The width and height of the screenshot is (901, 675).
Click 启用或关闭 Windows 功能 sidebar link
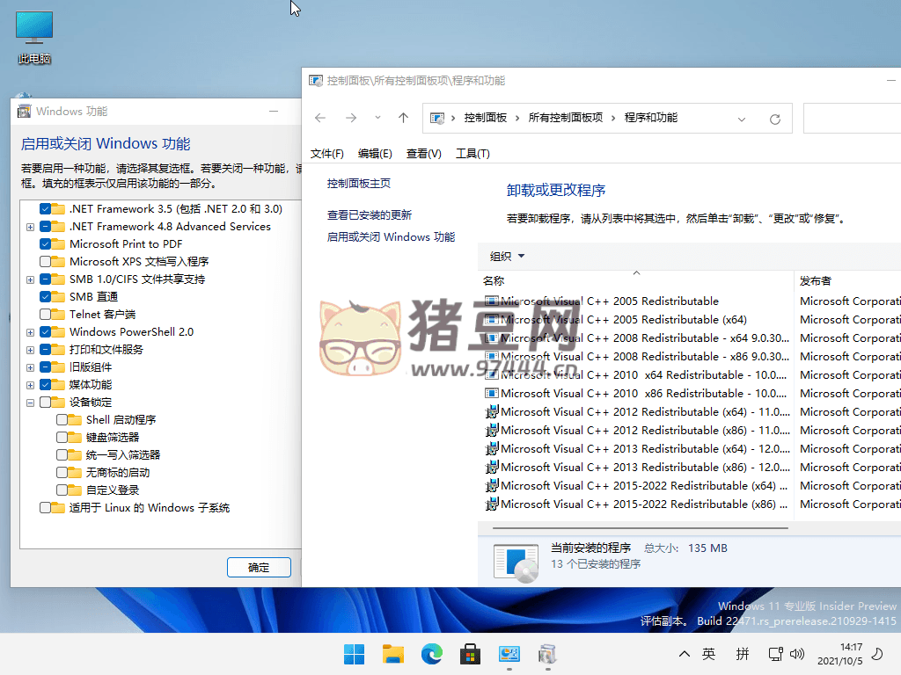coord(391,237)
